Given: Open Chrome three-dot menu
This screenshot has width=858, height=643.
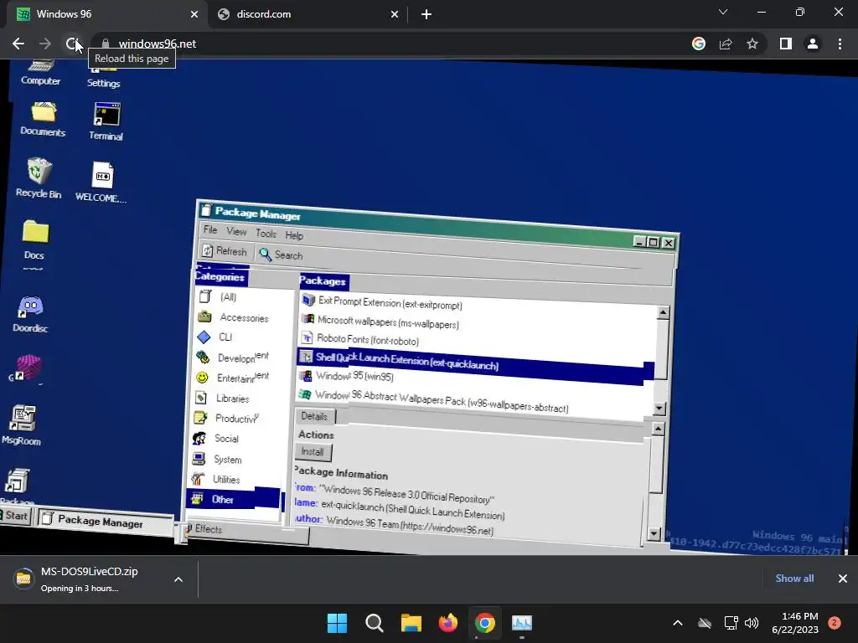Looking at the screenshot, I should point(840,44).
